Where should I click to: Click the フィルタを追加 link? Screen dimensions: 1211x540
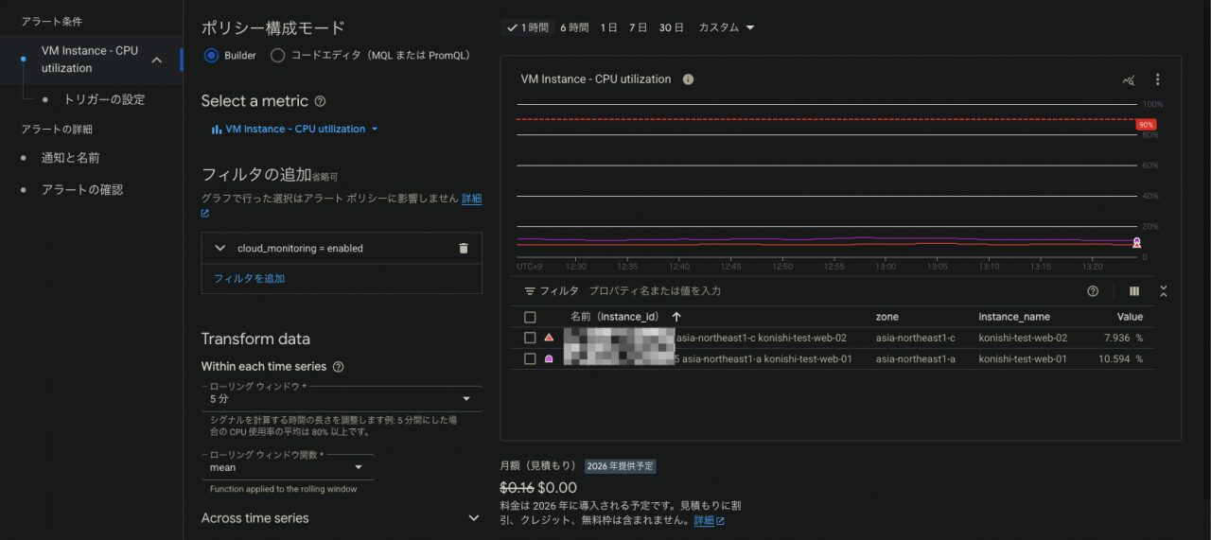[x=249, y=278]
